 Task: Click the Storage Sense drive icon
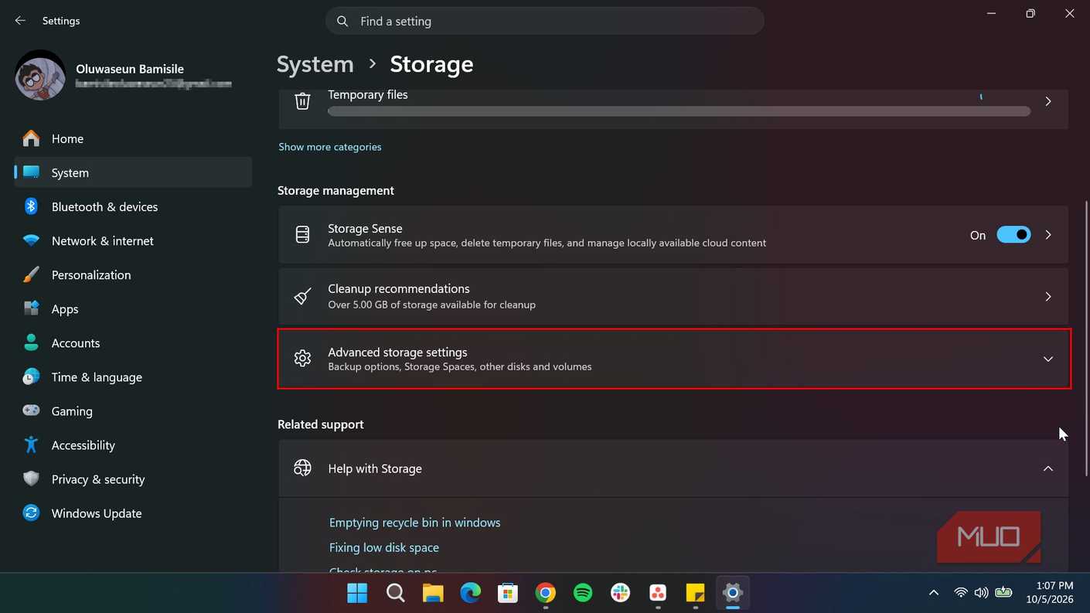point(302,235)
